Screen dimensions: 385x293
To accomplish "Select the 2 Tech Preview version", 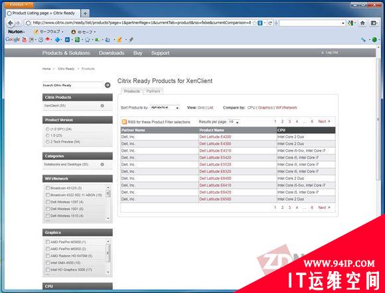I will [x=48, y=142].
